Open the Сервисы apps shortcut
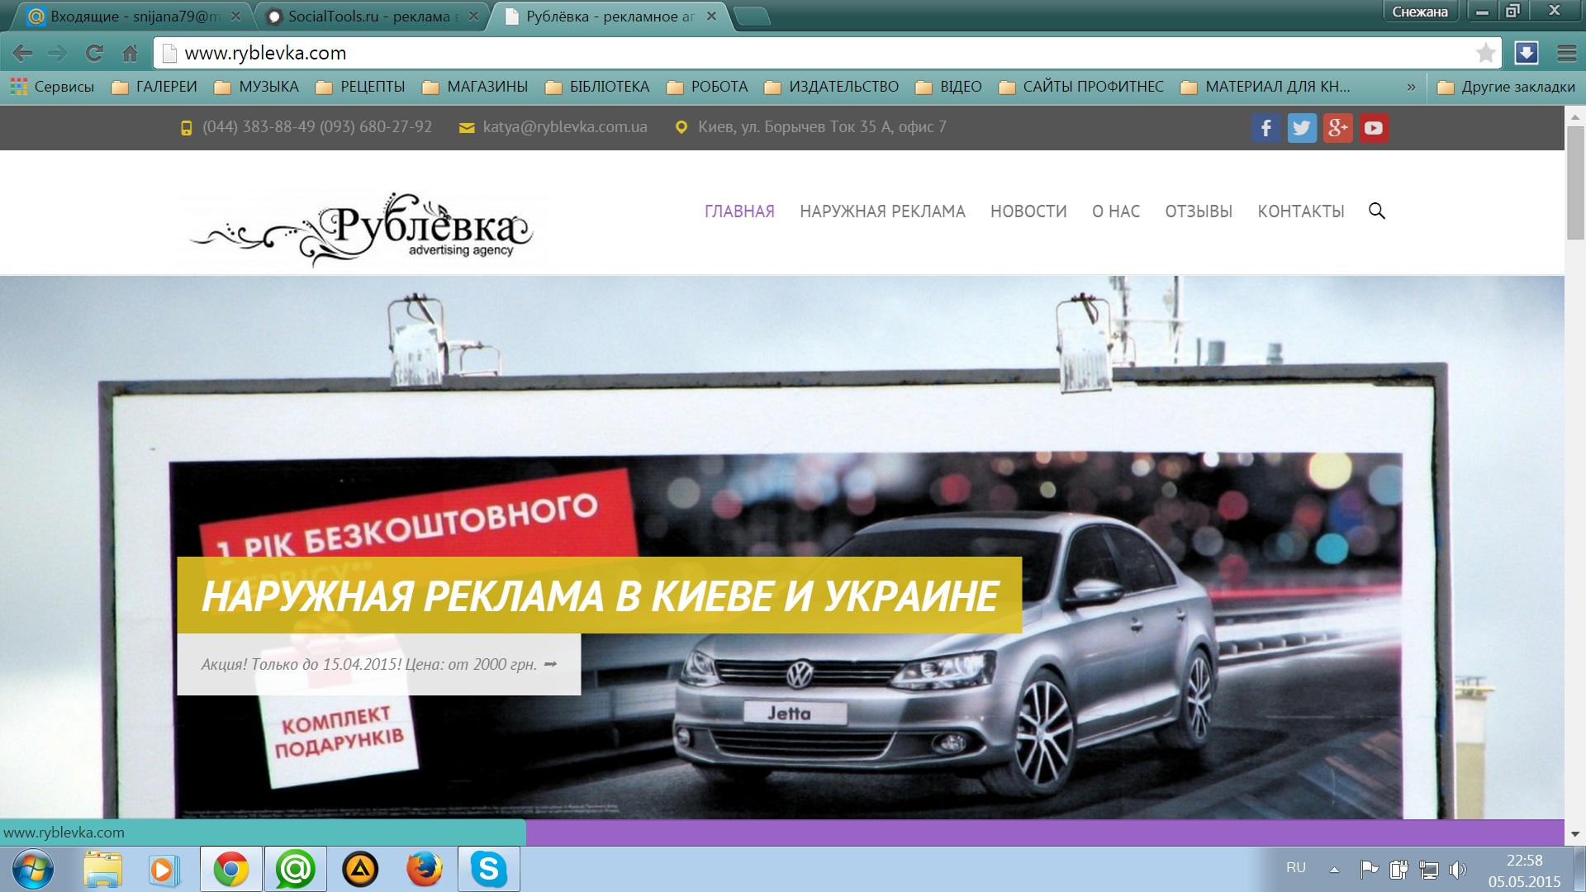This screenshot has width=1586, height=892. pos(53,87)
